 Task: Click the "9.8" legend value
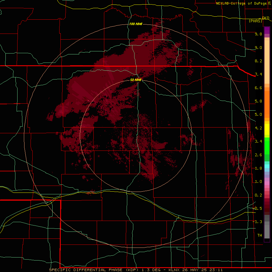click(x=258, y=34)
